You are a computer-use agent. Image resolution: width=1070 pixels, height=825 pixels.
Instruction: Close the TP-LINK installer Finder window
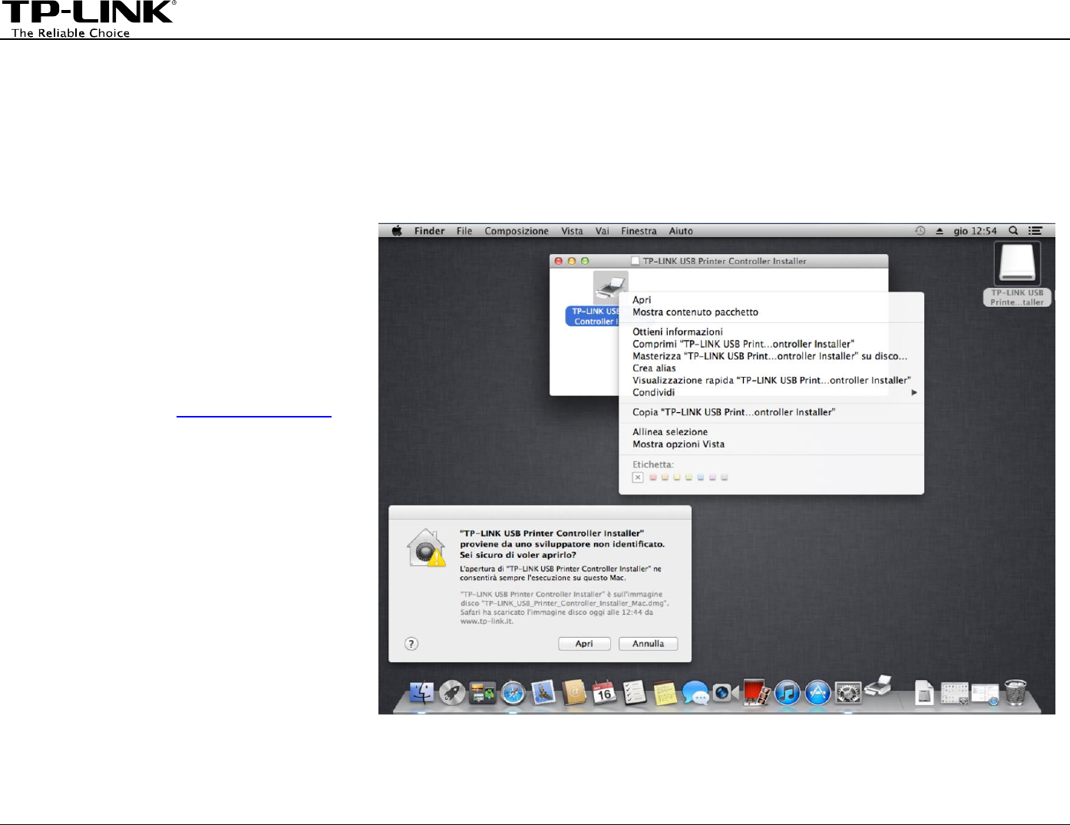(558, 261)
